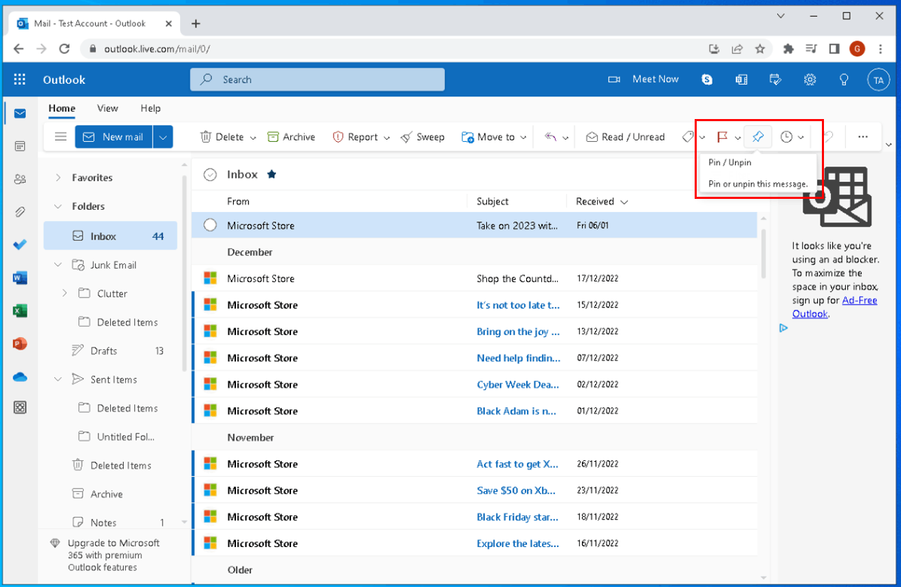Open the Cyber Week Dea... email
The height and width of the screenshot is (587, 901).
click(x=475, y=385)
